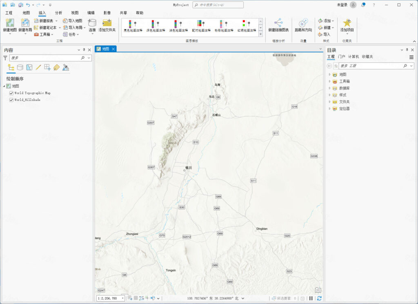The image size is (418, 304).
Task: Create a 新建链接图表 link chart
Action: 278,24
